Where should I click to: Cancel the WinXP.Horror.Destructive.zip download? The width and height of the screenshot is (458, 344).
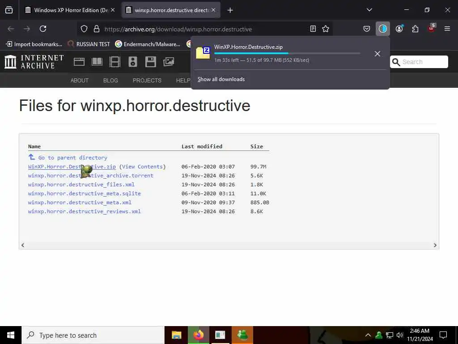[377, 54]
